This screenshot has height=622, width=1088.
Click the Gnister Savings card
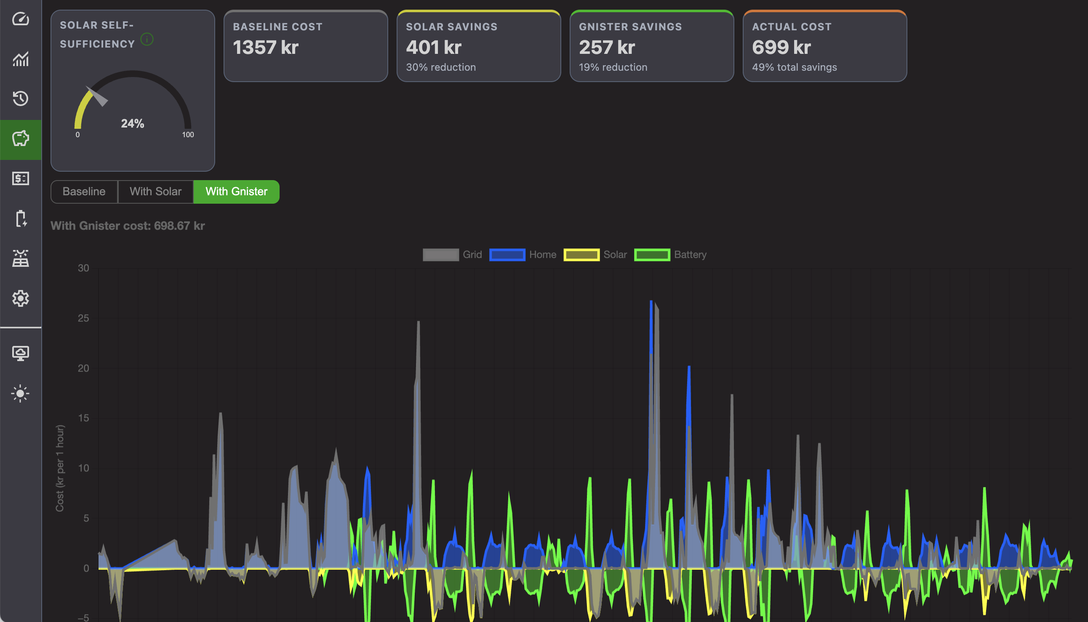point(652,46)
